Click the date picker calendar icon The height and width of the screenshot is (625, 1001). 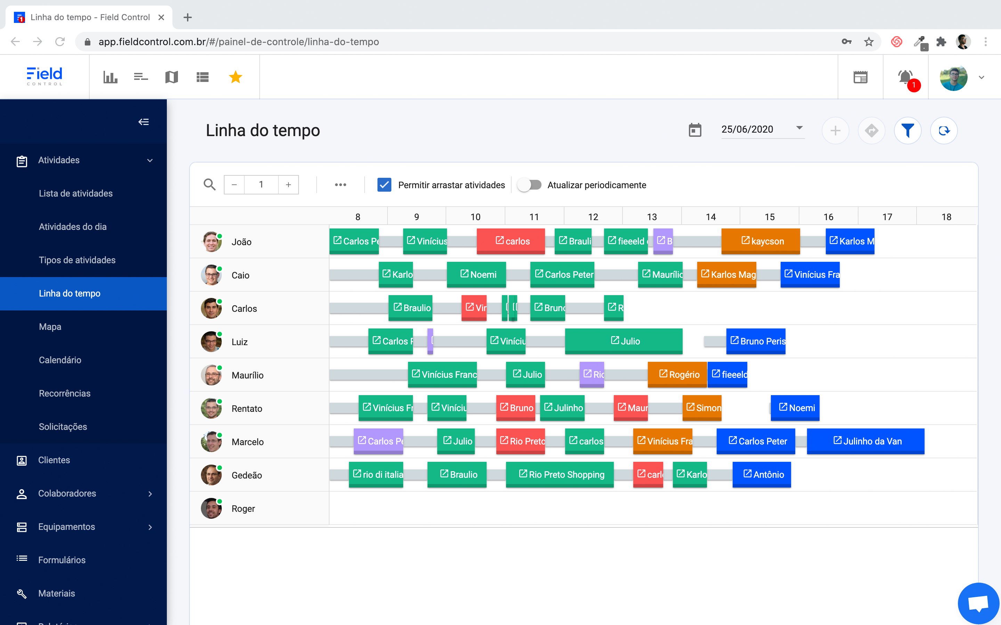point(695,130)
